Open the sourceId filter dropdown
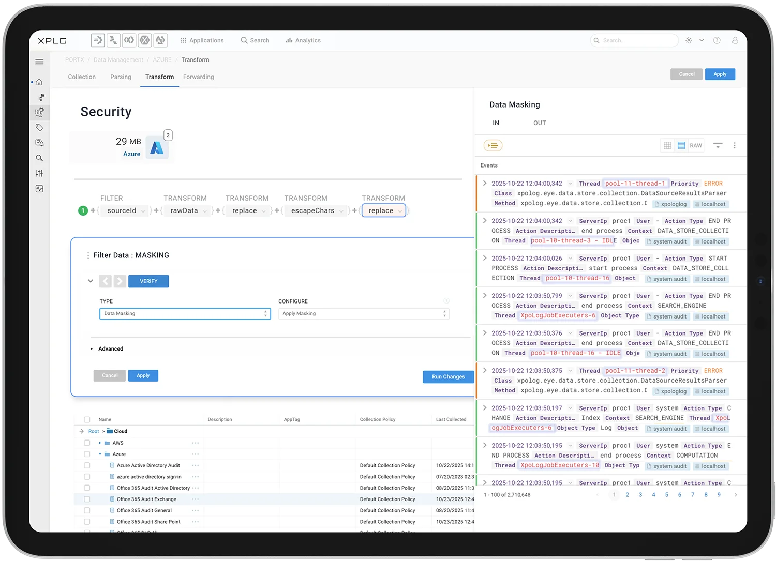Screen dimensions: 776x561 tap(125, 211)
